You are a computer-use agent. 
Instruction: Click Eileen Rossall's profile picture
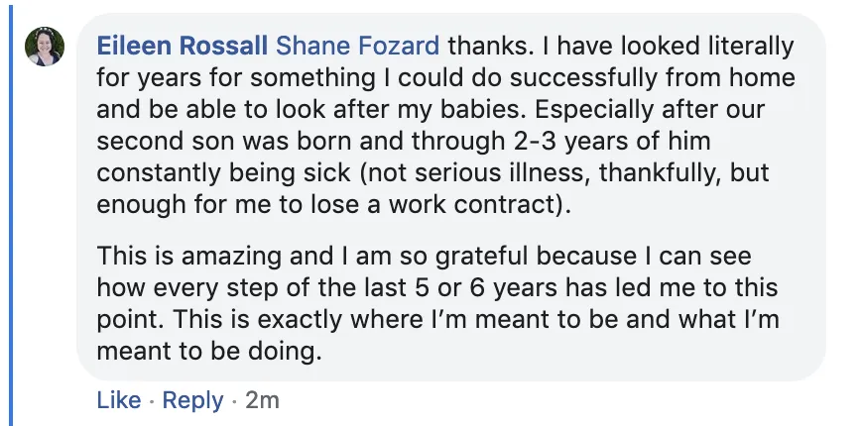click(x=46, y=46)
